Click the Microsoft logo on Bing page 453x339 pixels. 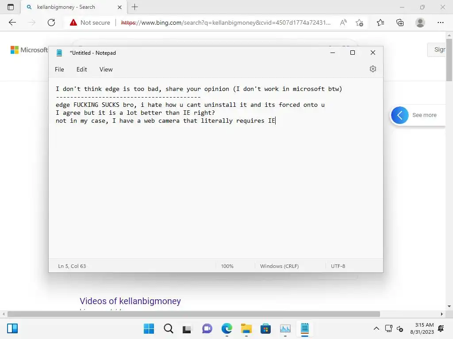click(x=29, y=50)
